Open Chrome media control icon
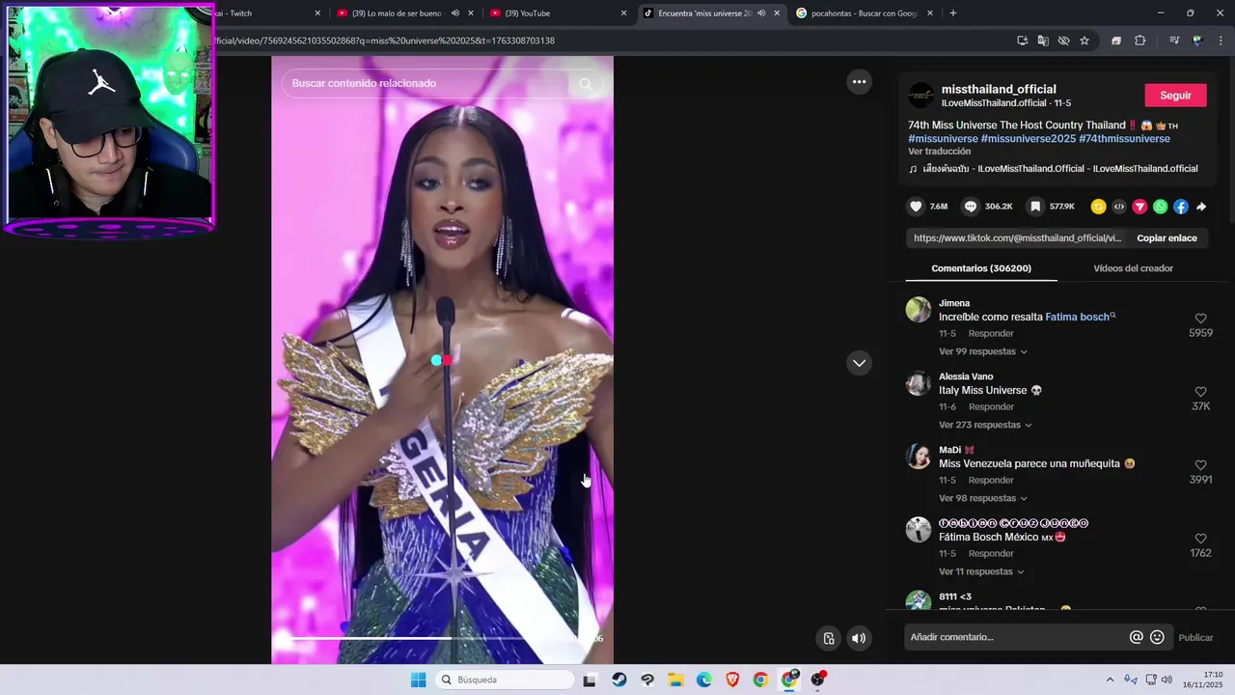Image resolution: width=1235 pixels, height=695 pixels. click(1174, 41)
